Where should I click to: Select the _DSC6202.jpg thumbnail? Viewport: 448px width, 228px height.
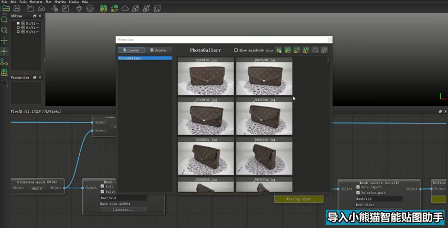[x=264, y=156]
